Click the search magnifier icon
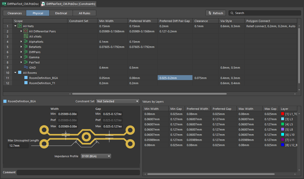Viewport: 304px width, 179px height. pos(232,13)
